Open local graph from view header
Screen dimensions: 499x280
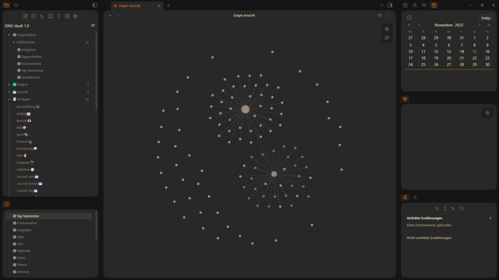pyautogui.click(x=380, y=15)
